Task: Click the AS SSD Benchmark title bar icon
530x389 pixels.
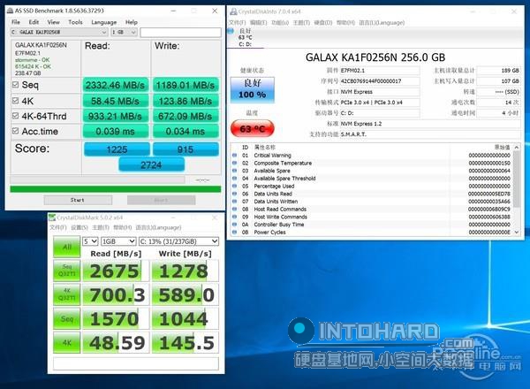Action: (x=10, y=11)
